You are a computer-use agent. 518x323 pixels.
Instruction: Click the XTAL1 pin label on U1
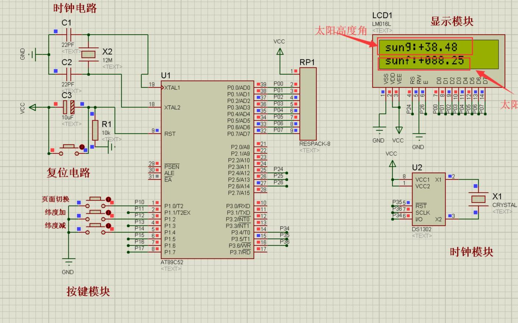172,88
